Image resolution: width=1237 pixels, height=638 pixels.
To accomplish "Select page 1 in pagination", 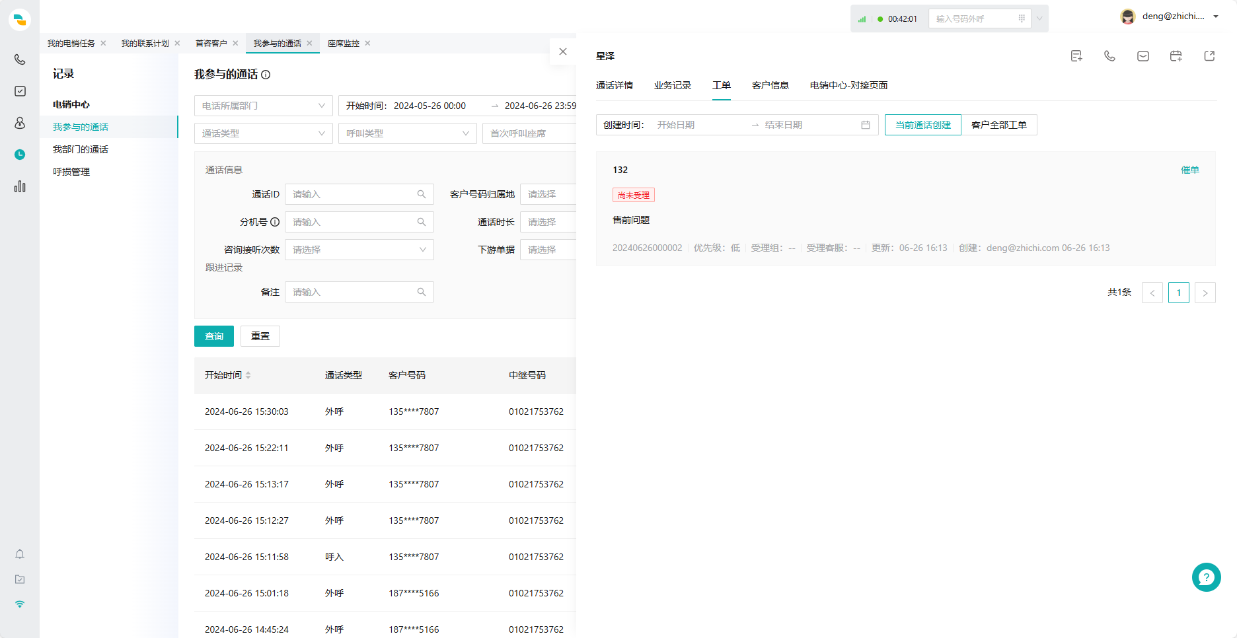I will pos(1179,293).
